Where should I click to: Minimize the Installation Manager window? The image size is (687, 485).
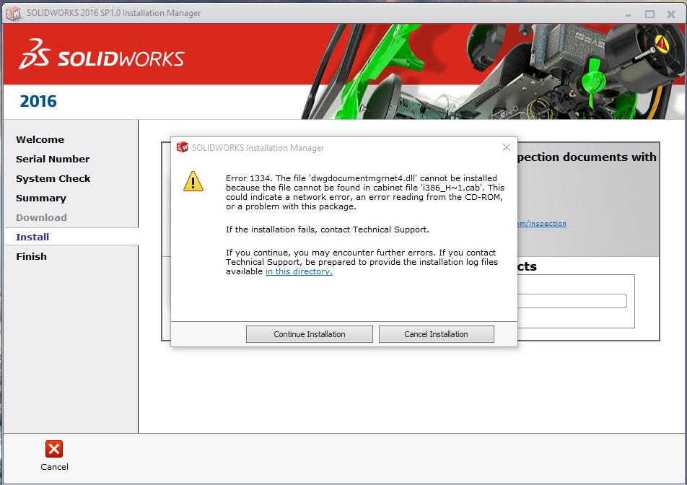pyautogui.click(x=629, y=14)
